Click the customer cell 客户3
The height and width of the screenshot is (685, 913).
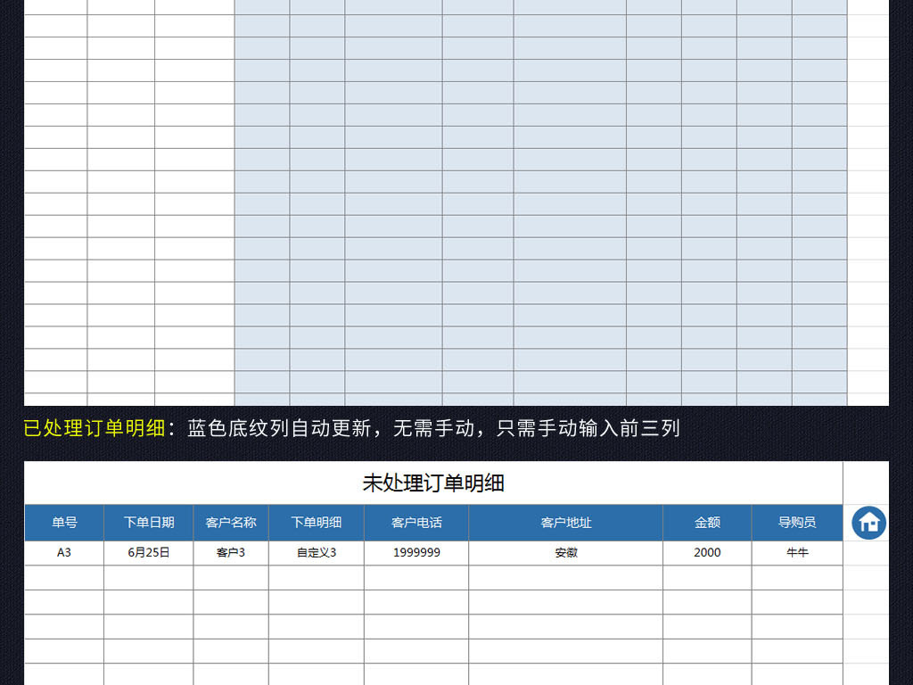[231, 553]
